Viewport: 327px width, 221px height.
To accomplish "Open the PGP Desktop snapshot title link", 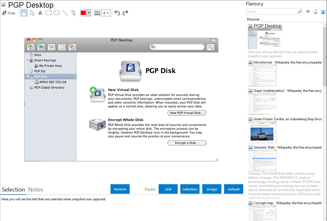I will pyautogui.click(x=268, y=26).
